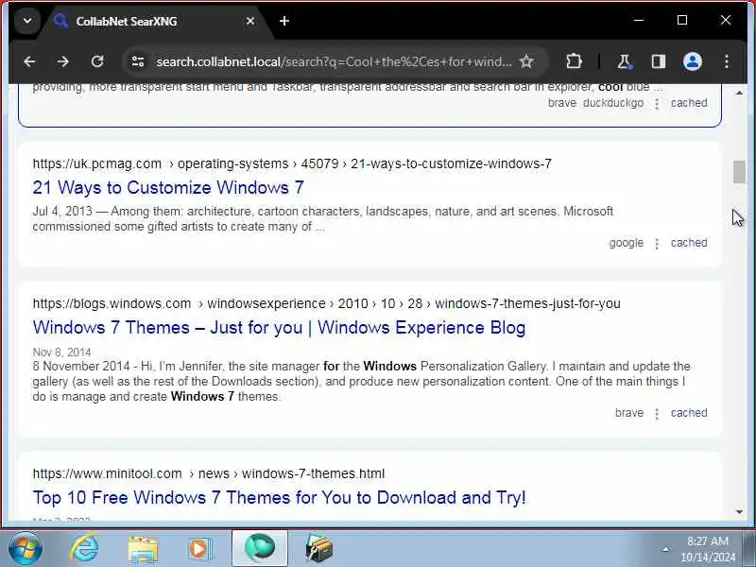The height and width of the screenshot is (567, 756).
Task: Expand options dots on Windows Experience Blog result
Action: tap(657, 414)
